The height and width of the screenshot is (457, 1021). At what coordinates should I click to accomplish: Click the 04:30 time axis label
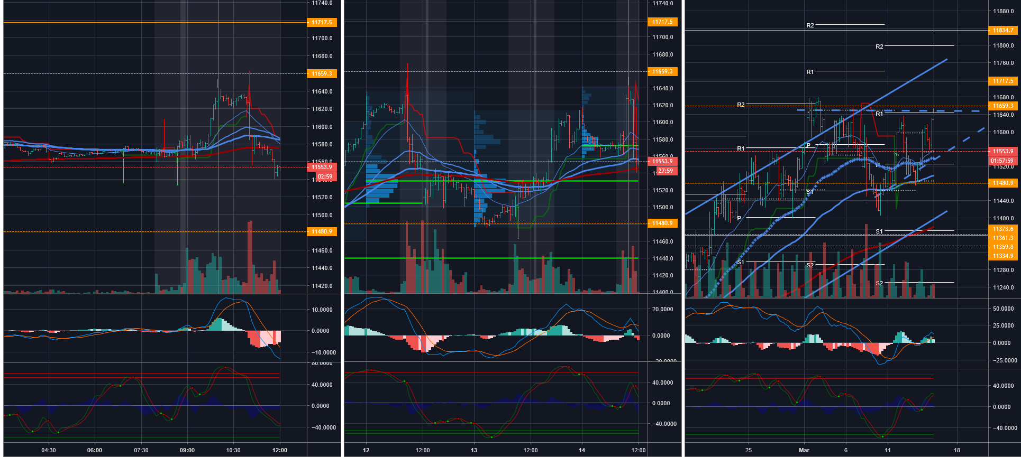[x=49, y=450]
